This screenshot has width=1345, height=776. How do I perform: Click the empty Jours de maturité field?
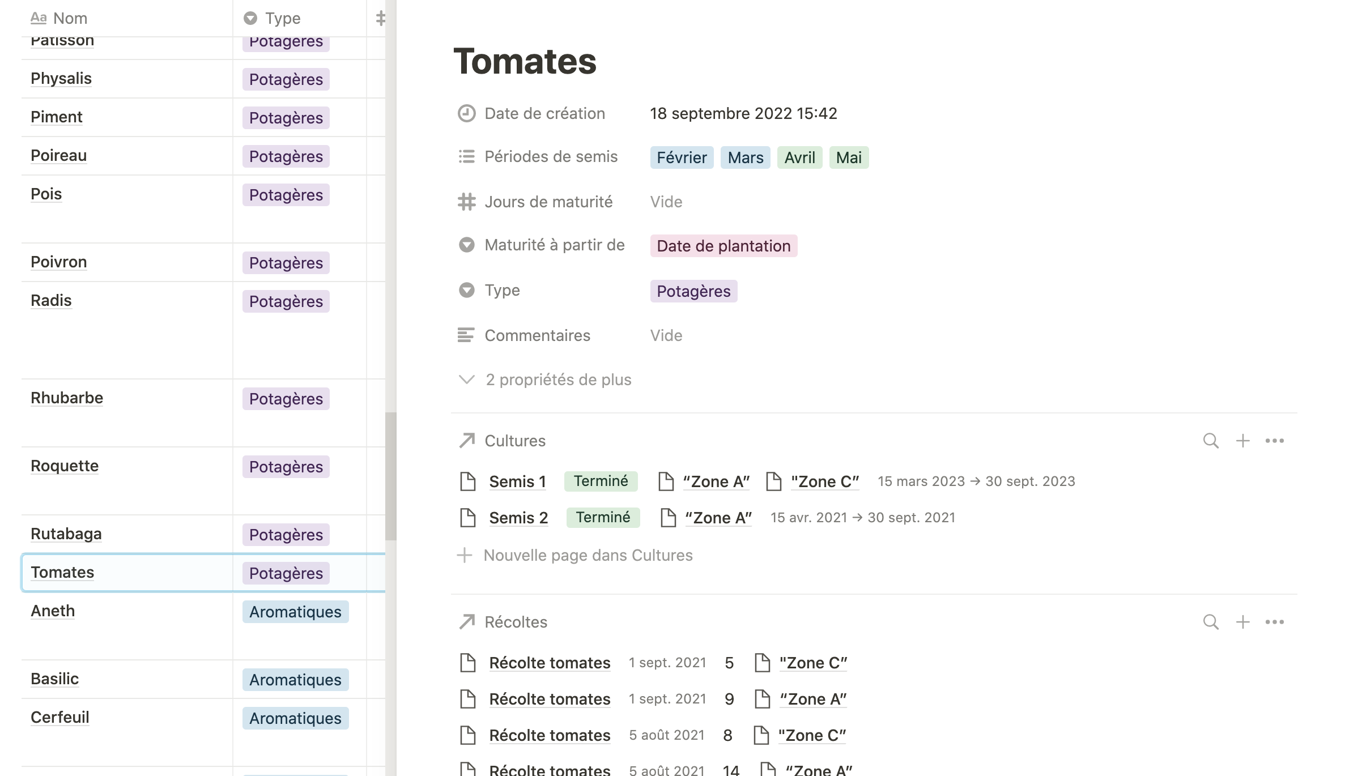(x=666, y=202)
